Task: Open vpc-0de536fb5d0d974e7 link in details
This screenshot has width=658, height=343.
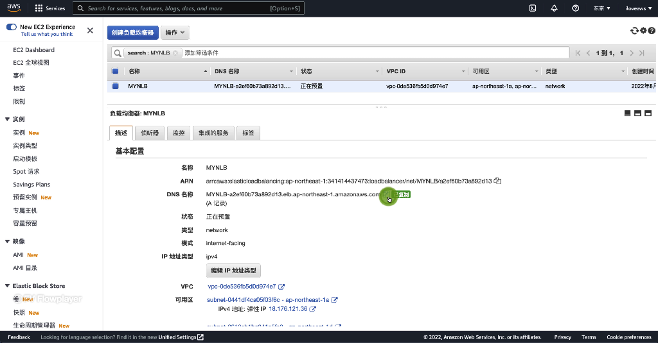Action: 242,287
